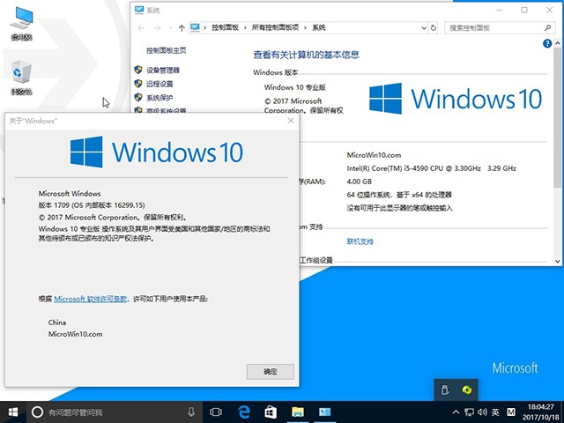The image size is (564, 423).
Task: Click the Cortana microphone icon
Action: coord(191,412)
